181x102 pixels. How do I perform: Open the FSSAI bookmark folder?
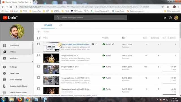pyautogui.click(x=65, y=11)
